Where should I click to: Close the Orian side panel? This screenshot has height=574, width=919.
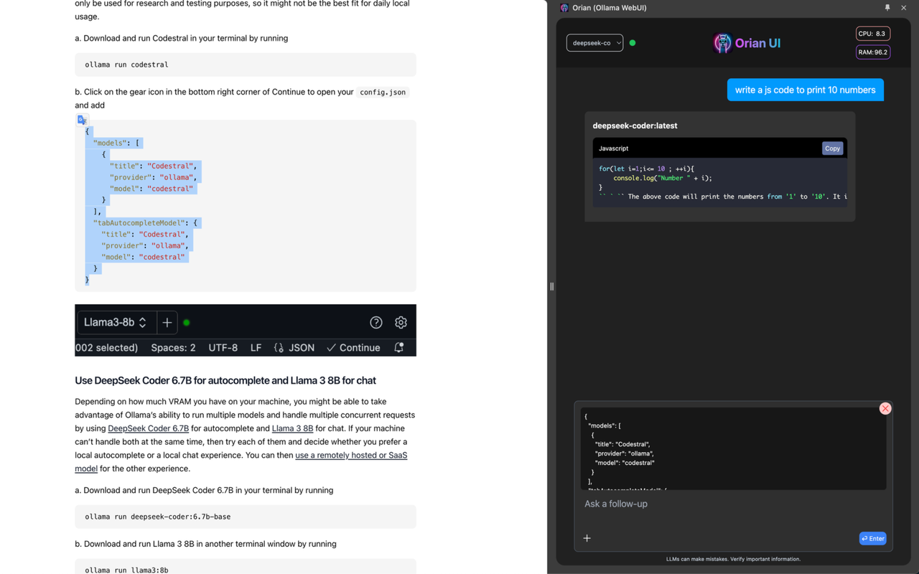(x=904, y=8)
